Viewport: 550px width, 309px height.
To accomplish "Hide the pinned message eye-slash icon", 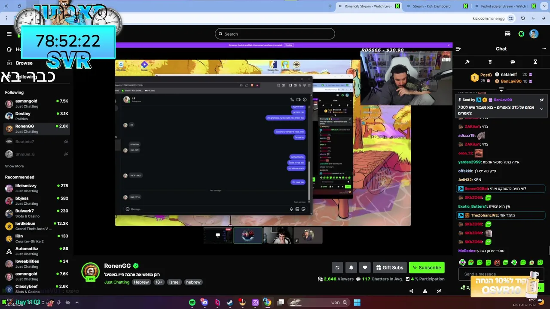I will click(x=541, y=100).
